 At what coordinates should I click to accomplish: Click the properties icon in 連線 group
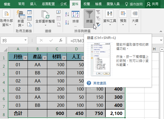tap(59, 18)
